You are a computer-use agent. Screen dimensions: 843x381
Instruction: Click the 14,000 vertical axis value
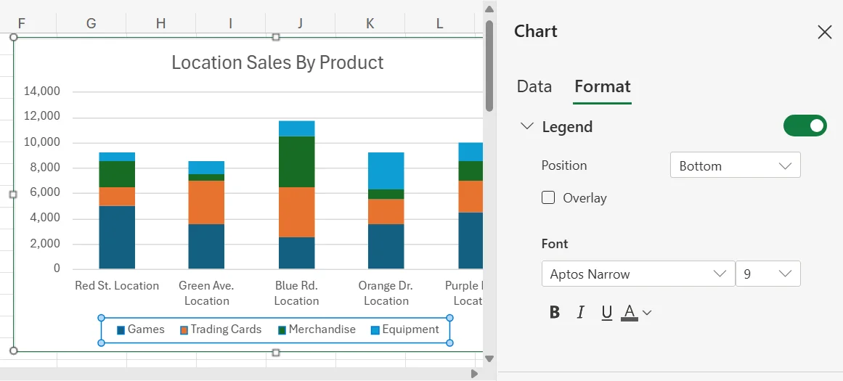(42, 91)
